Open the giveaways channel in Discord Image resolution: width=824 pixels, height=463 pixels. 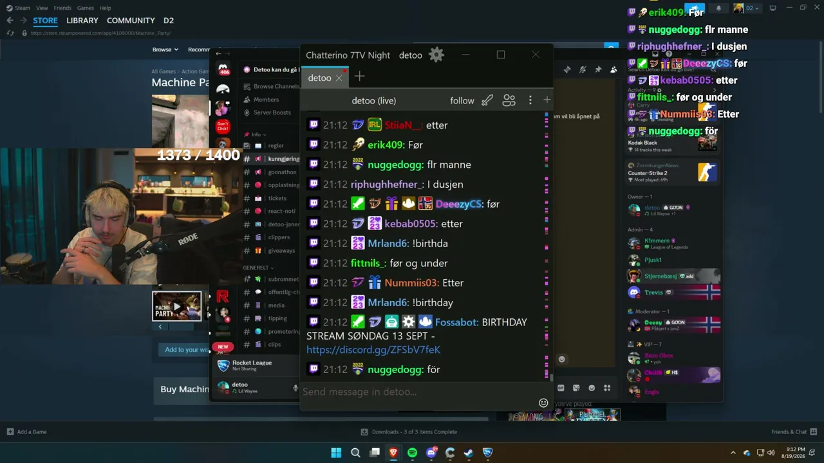tap(271, 250)
